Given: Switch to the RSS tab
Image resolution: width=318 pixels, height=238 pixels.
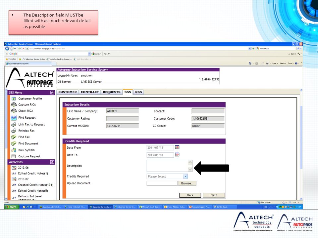Looking at the screenshot, I should [x=138, y=92].
